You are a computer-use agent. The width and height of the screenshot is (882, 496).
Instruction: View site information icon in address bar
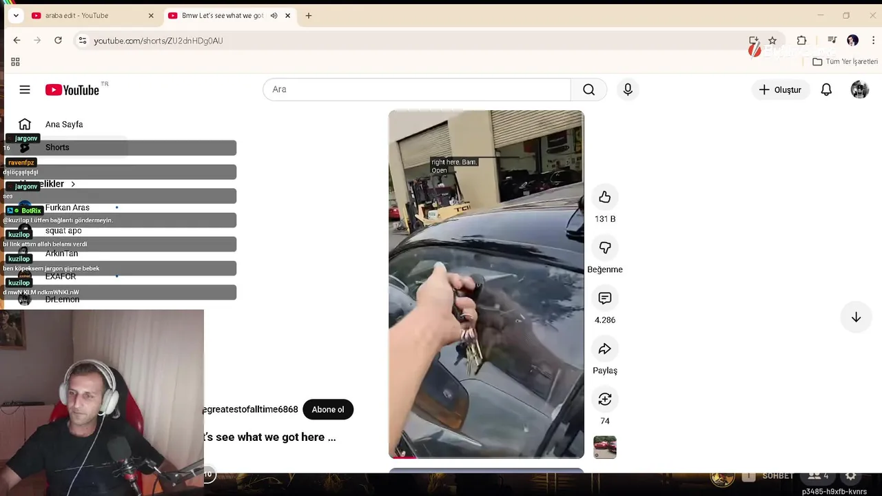(x=82, y=41)
